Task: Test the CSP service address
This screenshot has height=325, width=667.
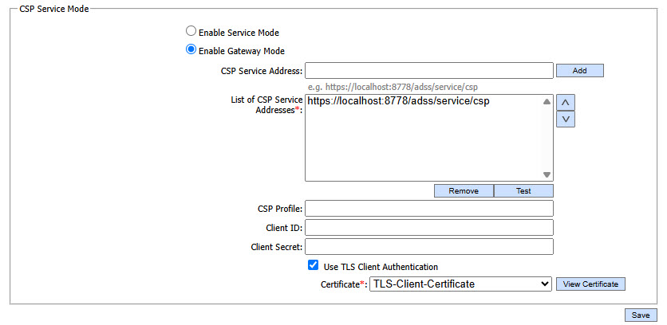Action: 523,191
